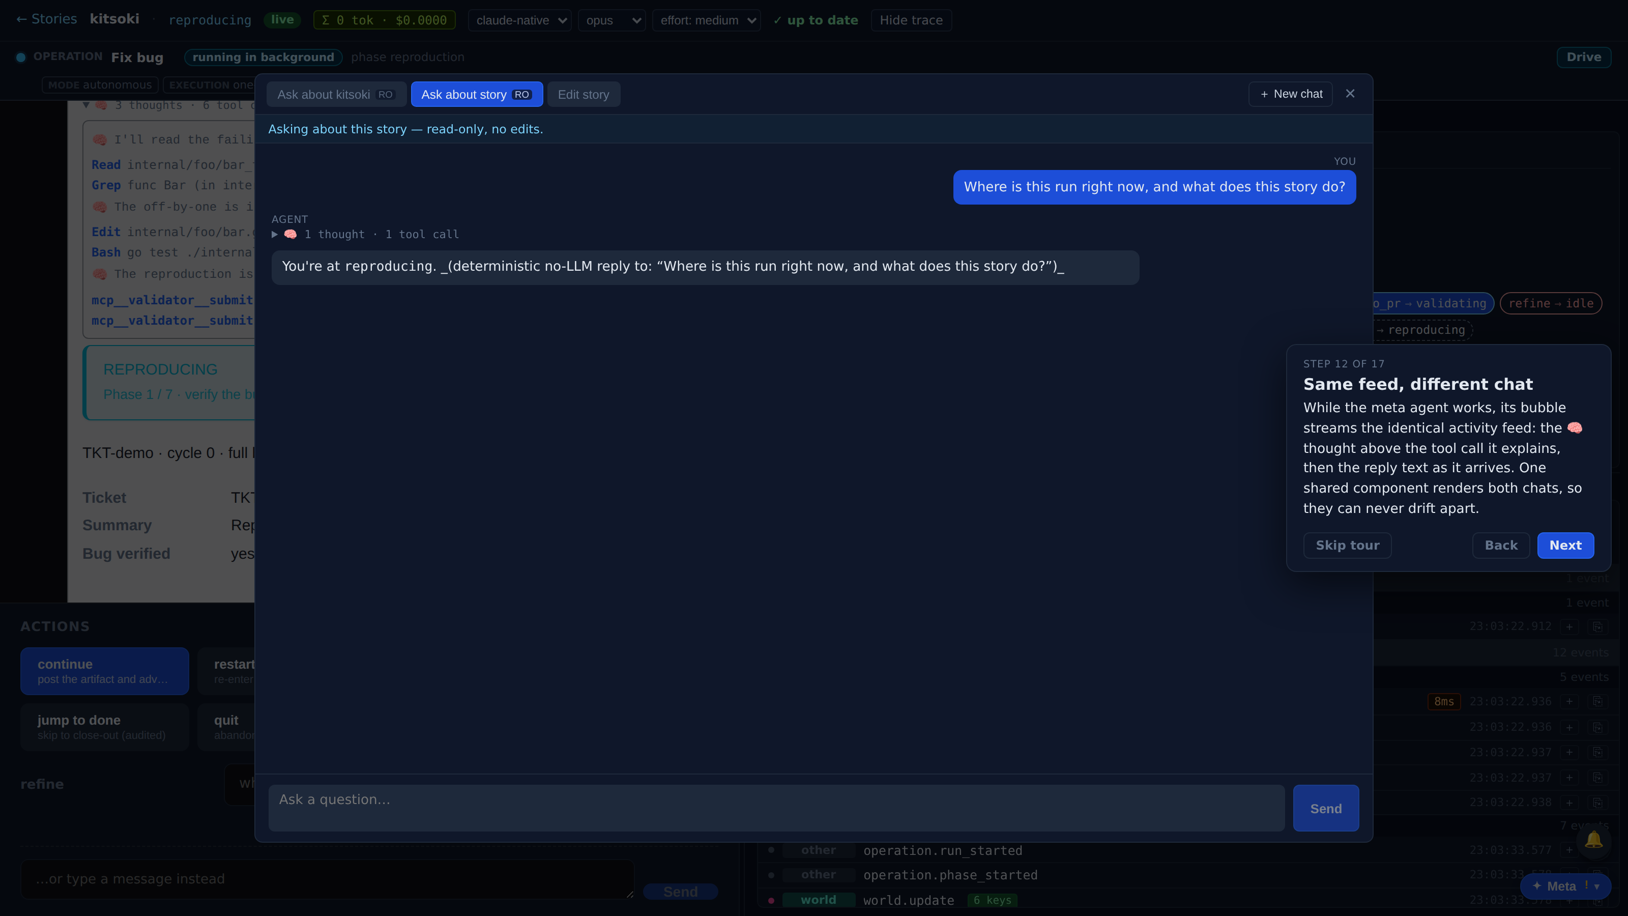The height and width of the screenshot is (916, 1628).
Task: Click the 6 keys badge on world.update
Action: pyautogui.click(x=992, y=900)
